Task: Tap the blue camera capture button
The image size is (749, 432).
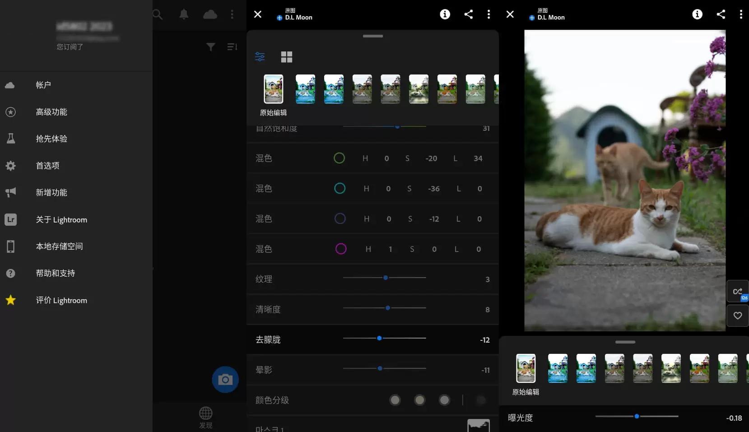Action: (x=225, y=380)
